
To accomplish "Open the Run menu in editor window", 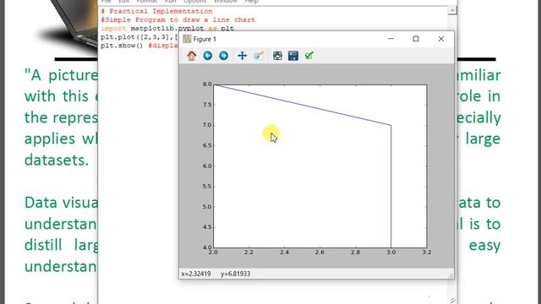I will point(170,2).
